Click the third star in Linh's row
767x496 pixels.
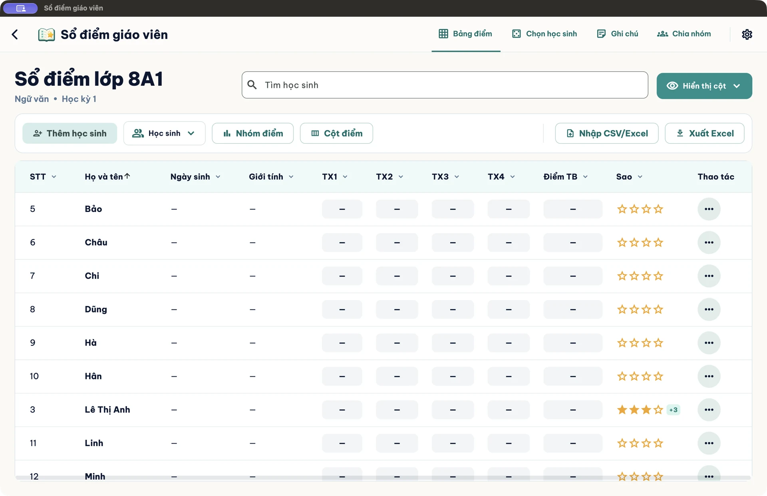tap(646, 443)
